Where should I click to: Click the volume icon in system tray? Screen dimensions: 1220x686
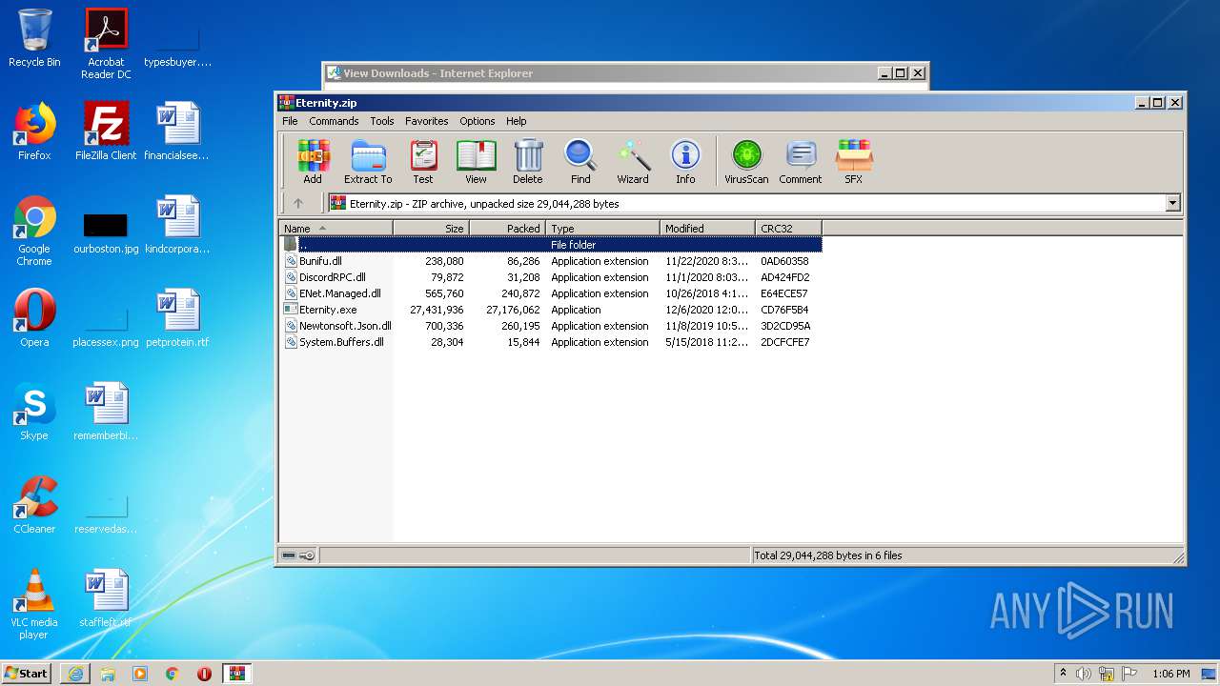pos(1084,674)
